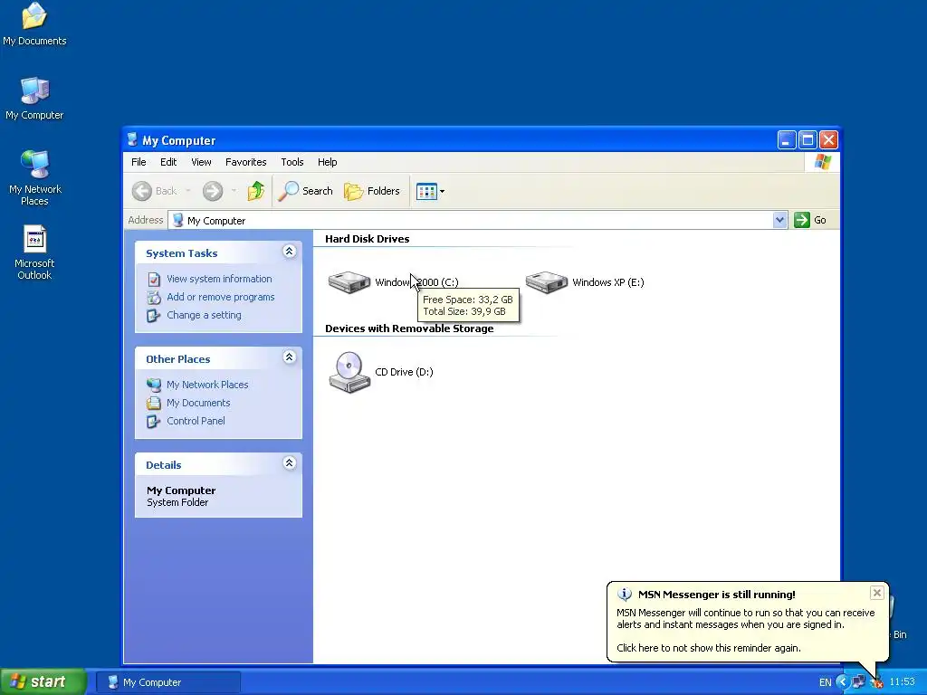
Task: Open the Favorites menu
Action: [246, 162]
